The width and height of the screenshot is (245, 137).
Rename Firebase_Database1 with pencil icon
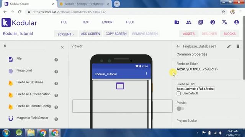coord(229,46)
